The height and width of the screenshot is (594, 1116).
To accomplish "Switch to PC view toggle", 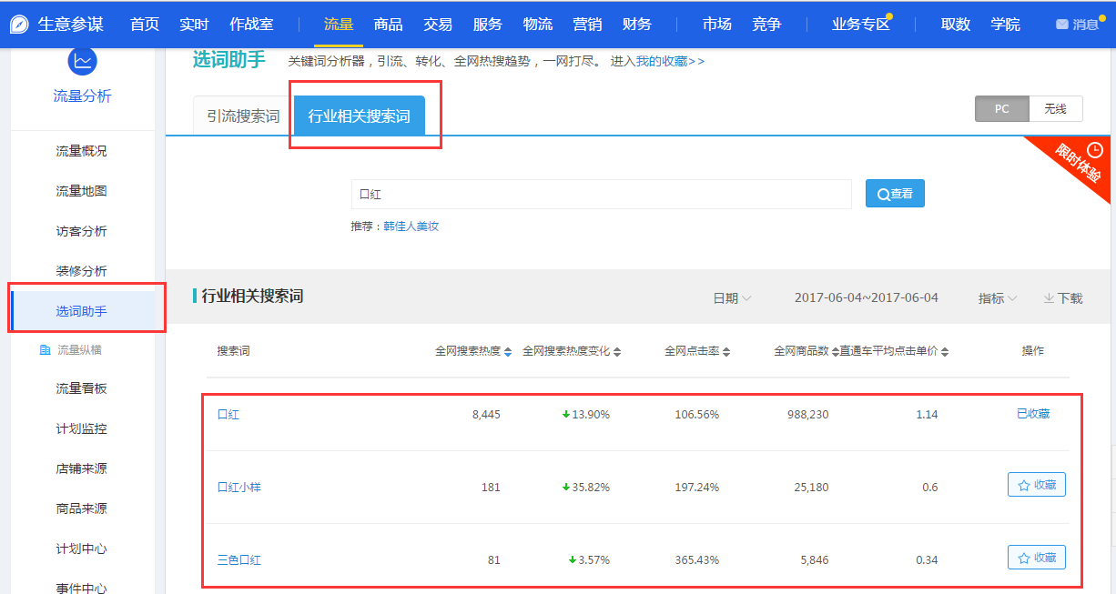I will point(1001,109).
